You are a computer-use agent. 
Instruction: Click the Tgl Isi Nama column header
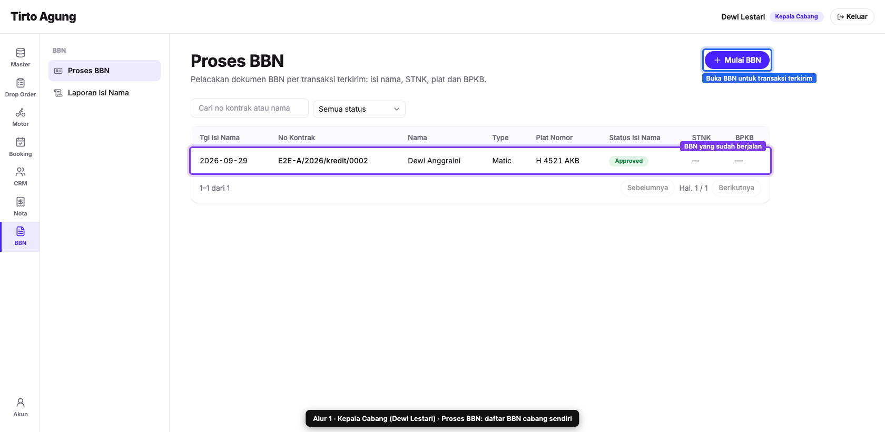(220, 138)
